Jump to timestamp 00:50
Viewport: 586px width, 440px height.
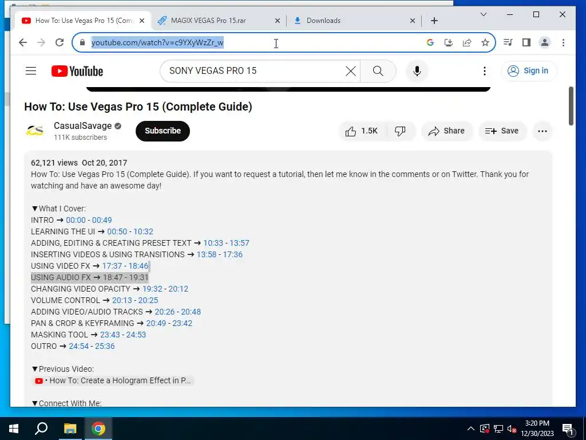point(117,231)
